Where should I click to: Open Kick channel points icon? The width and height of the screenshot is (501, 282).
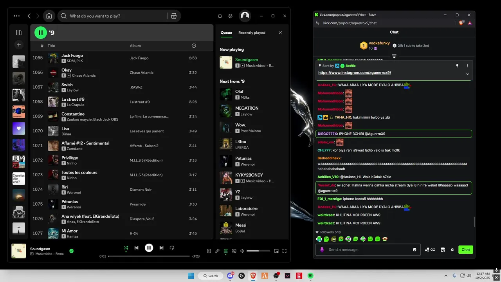pos(430,249)
